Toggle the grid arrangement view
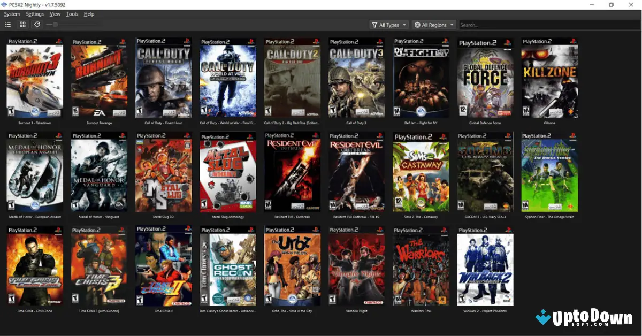The image size is (642, 336). [22, 24]
